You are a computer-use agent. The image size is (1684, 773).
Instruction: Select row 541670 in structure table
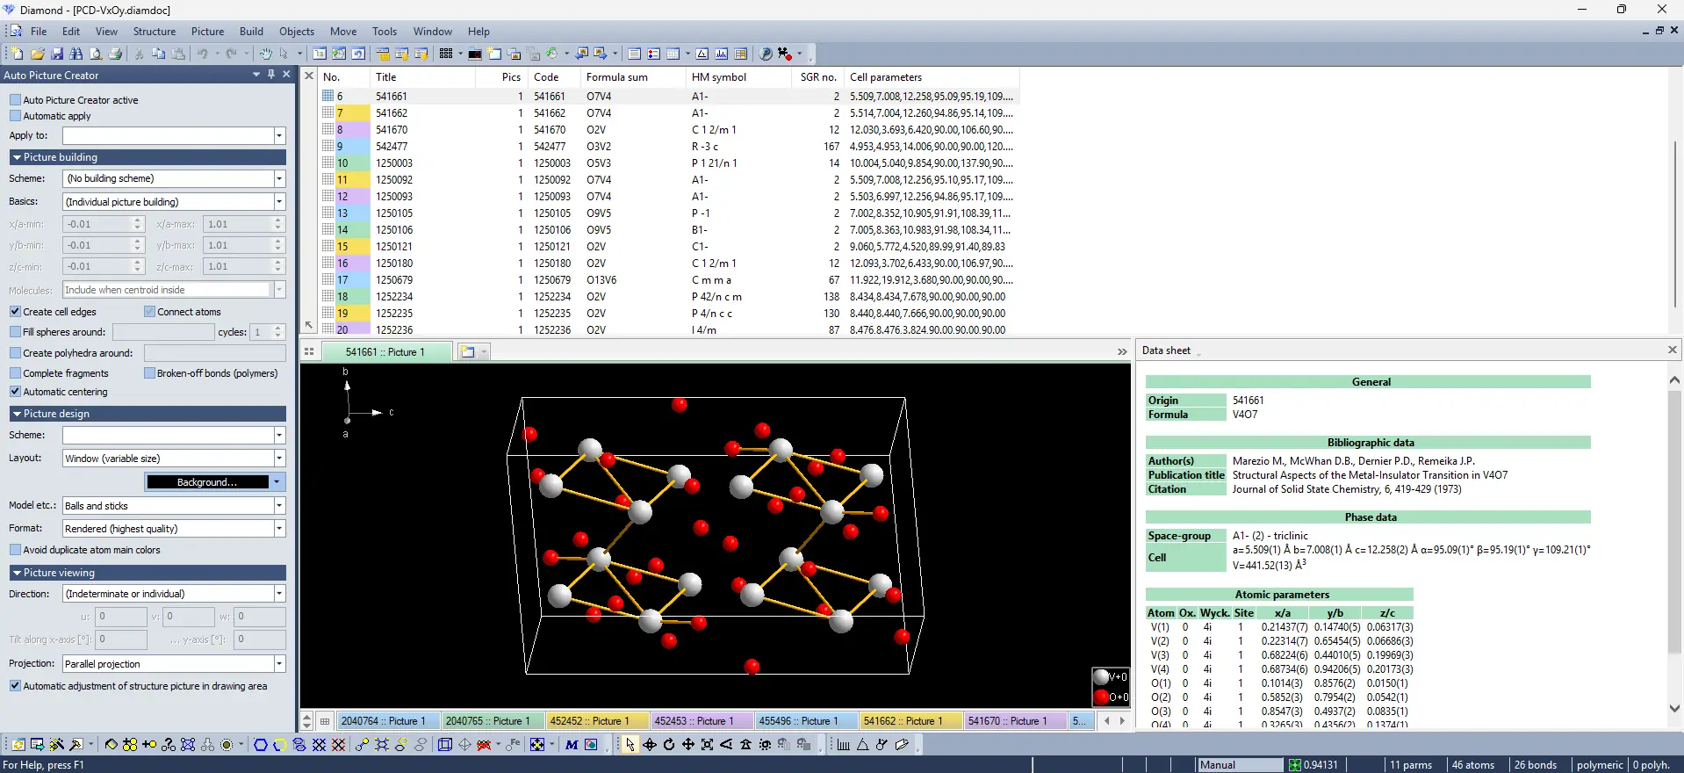click(392, 130)
